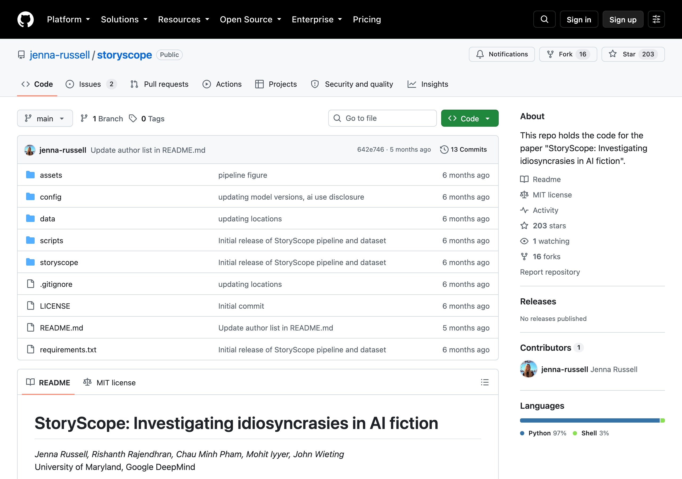Click the pulse icon beside Activity
The image size is (682, 479).
click(x=524, y=210)
